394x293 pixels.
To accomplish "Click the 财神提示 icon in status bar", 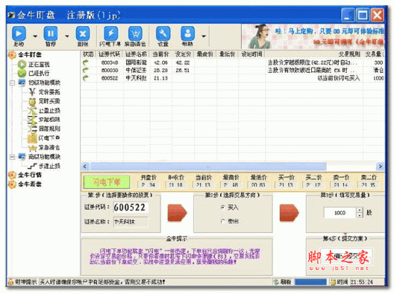I will 11,282.
